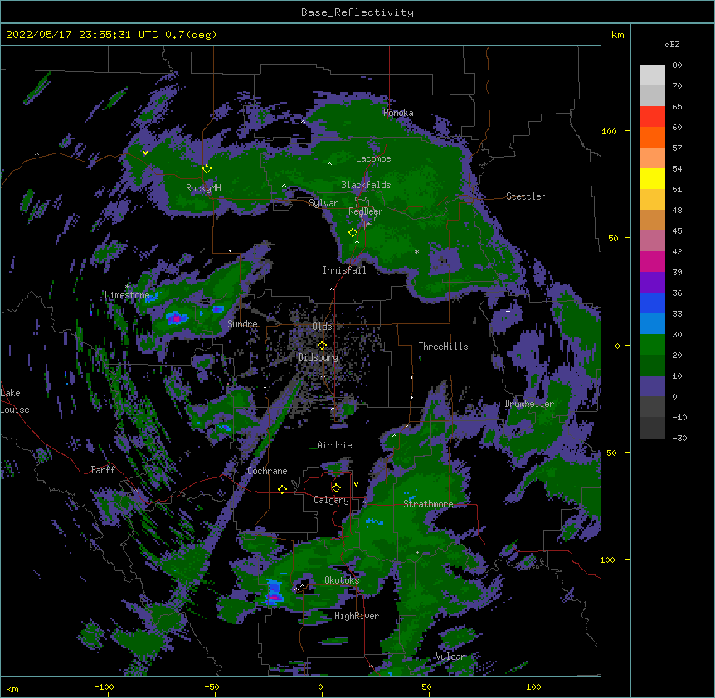Click the yellow V marker east of Calgary
This screenshot has height=698, width=715.
point(356,484)
